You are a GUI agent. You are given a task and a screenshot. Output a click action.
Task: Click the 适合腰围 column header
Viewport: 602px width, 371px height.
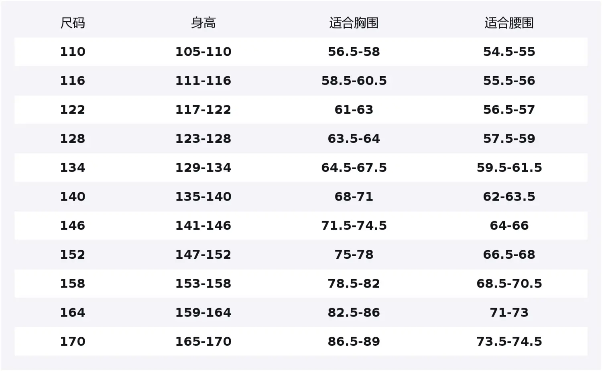coord(509,23)
